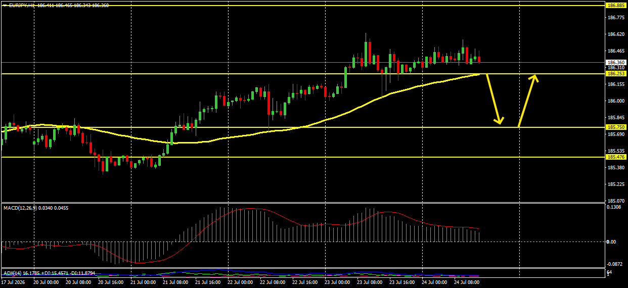628x288 pixels.
Task: Click the 23 Jul 00:00 time label
Action: tap(337, 282)
